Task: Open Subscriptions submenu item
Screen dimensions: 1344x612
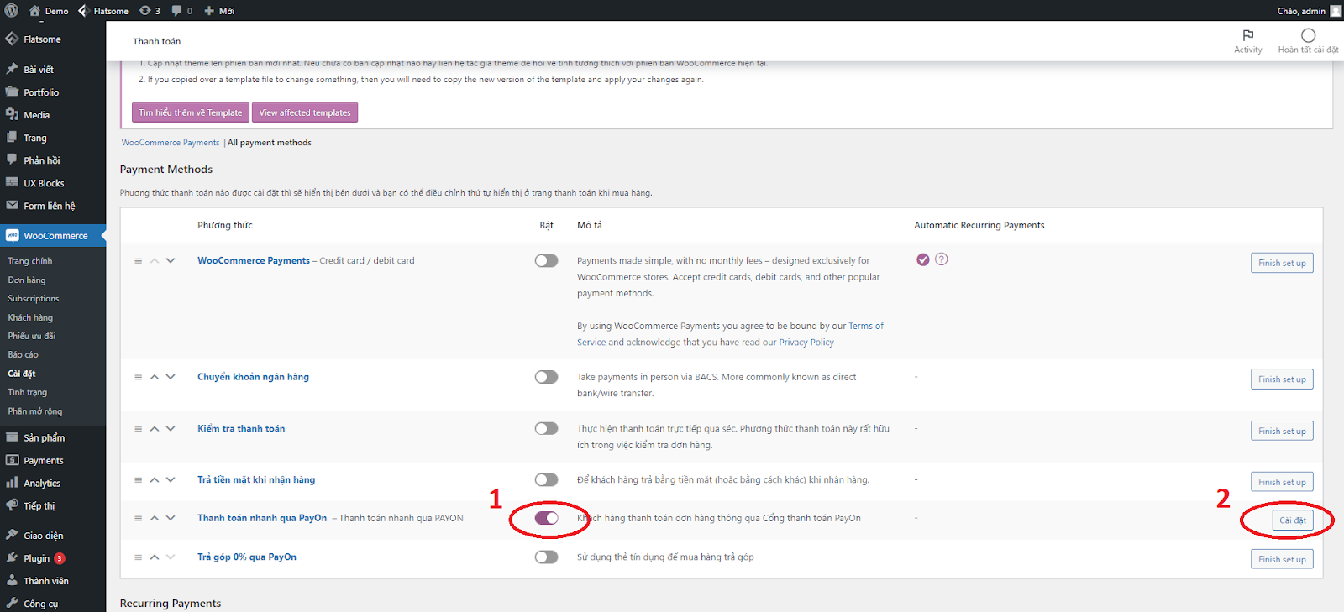Action: click(34, 298)
